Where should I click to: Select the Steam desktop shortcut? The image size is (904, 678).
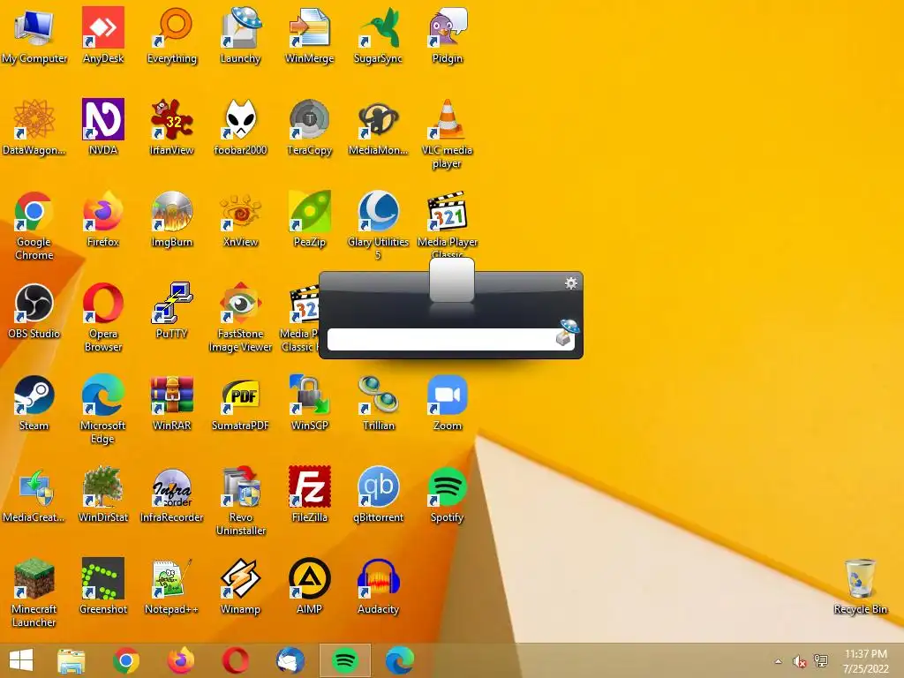(34, 403)
